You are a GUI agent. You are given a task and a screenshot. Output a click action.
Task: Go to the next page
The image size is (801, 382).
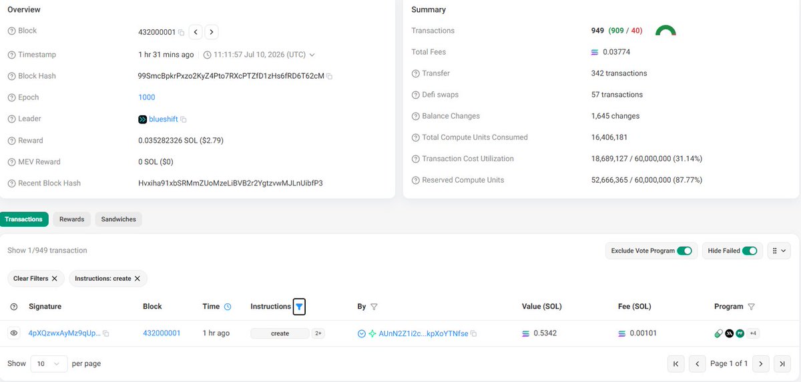click(x=760, y=363)
